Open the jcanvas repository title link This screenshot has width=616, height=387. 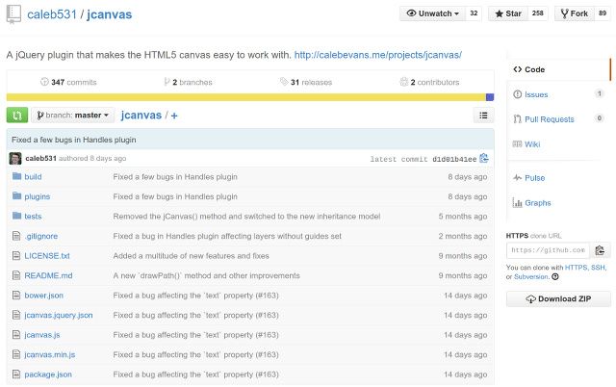tap(109, 14)
